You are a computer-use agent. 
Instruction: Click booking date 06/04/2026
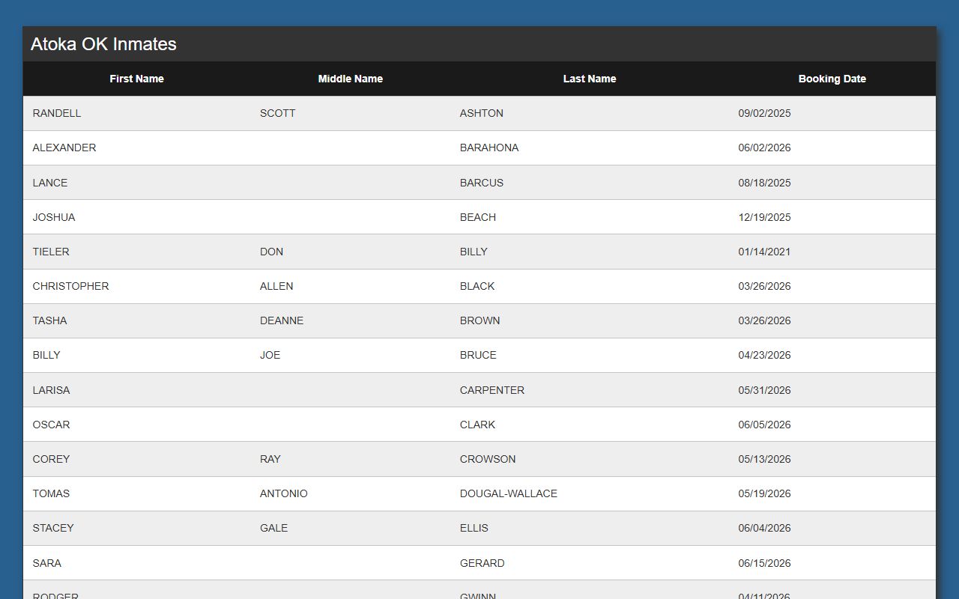(x=764, y=528)
